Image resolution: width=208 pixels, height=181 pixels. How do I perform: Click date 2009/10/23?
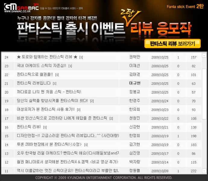[160, 110]
